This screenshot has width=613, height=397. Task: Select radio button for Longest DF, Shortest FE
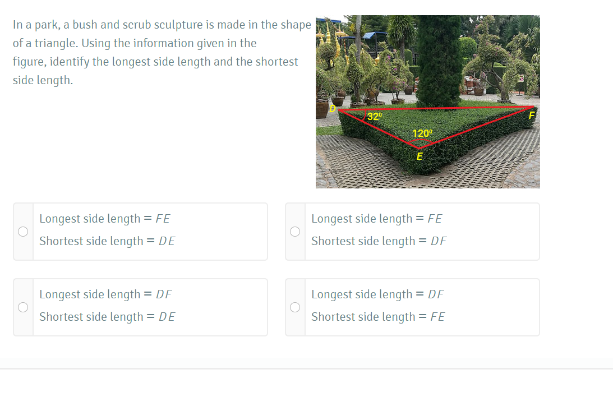[x=295, y=307]
